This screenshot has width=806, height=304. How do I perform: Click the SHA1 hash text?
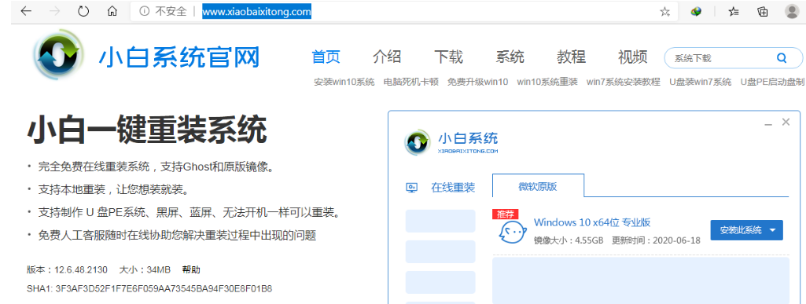pos(149,288)
